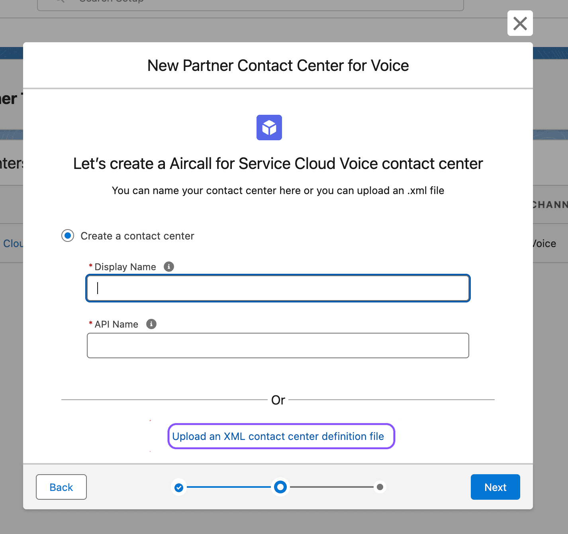Click the active second progress step circle

coord(280,487)
